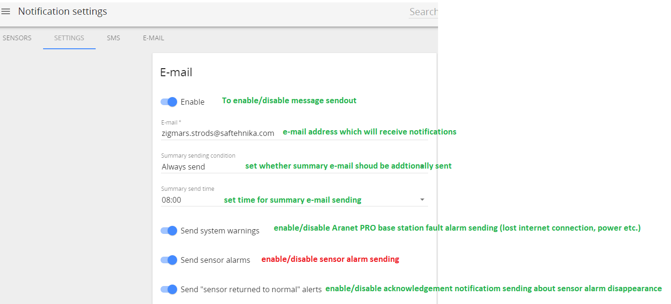Click the Notification settings page title
This screenshot has width=671, height=304.
[63, 11]
